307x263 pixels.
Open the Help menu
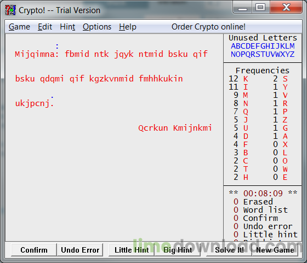128,27
